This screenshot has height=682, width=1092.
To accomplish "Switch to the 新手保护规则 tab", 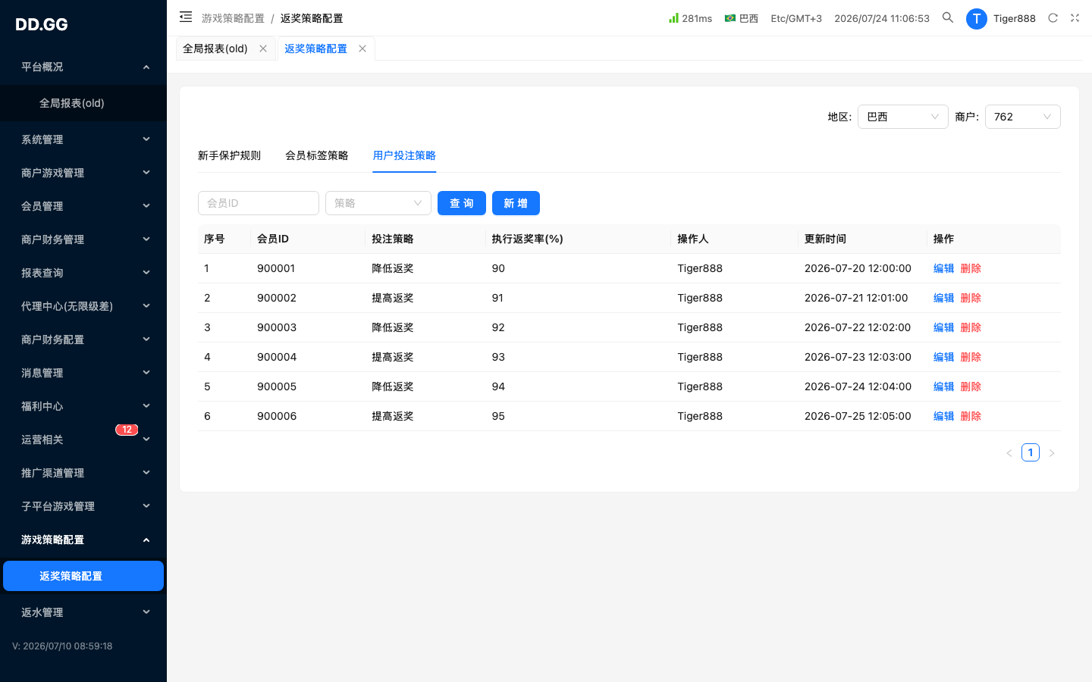I will point(229,155).
